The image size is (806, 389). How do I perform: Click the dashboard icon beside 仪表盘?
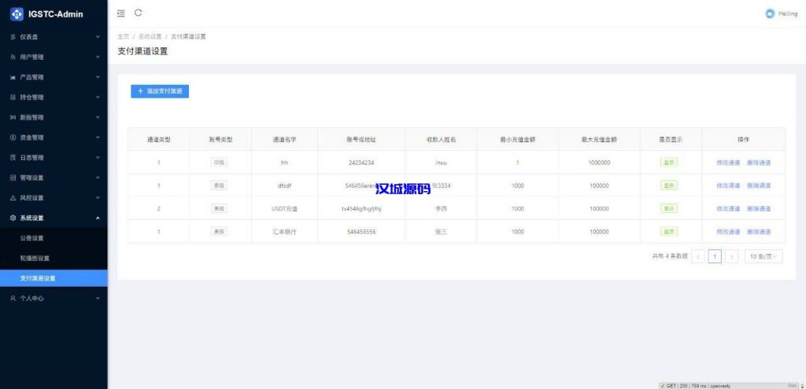coord(13,37)
